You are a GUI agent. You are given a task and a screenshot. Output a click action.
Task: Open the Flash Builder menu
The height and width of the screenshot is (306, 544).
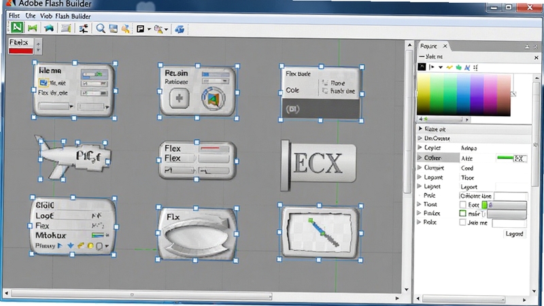(73, 16)
